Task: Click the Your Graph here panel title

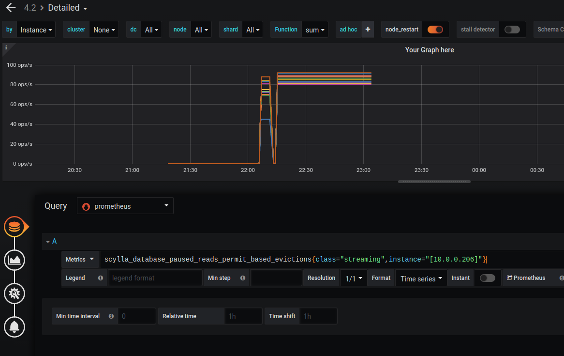Action: (x=430, y=50)
